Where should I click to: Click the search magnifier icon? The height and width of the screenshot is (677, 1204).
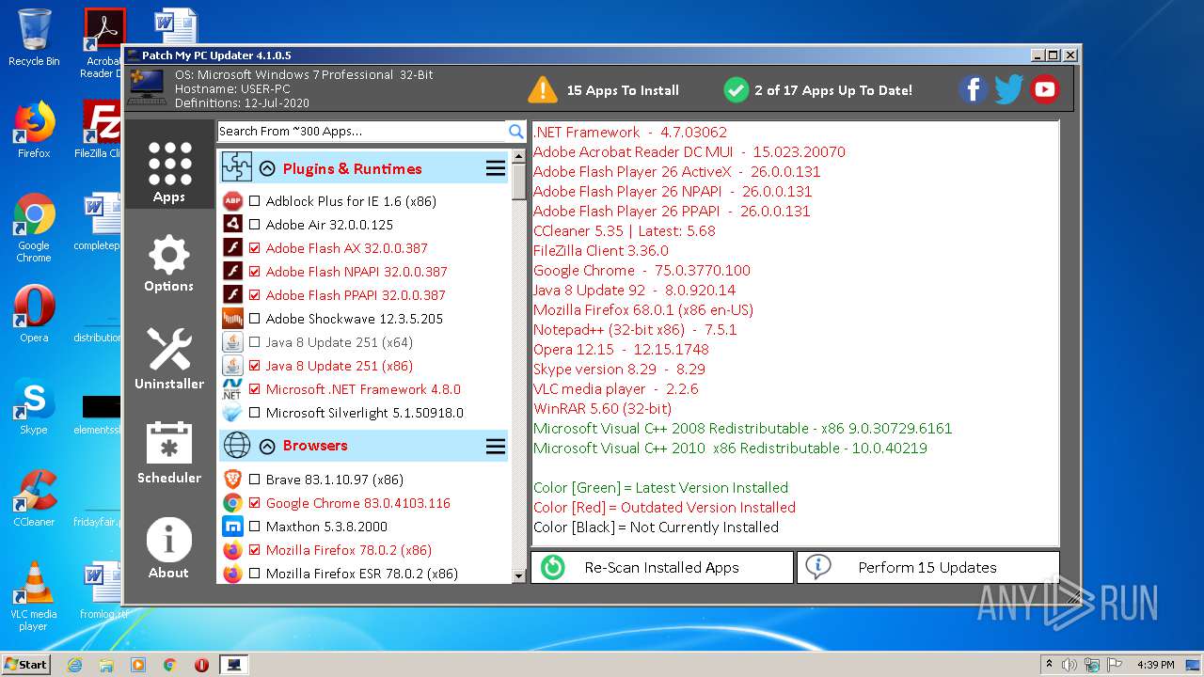[x=516, y=132]
